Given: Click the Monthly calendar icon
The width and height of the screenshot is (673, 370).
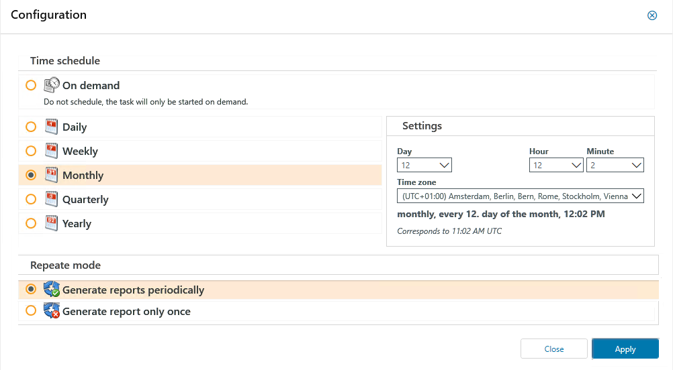Looking at the screenshot, I should point(52,175).
